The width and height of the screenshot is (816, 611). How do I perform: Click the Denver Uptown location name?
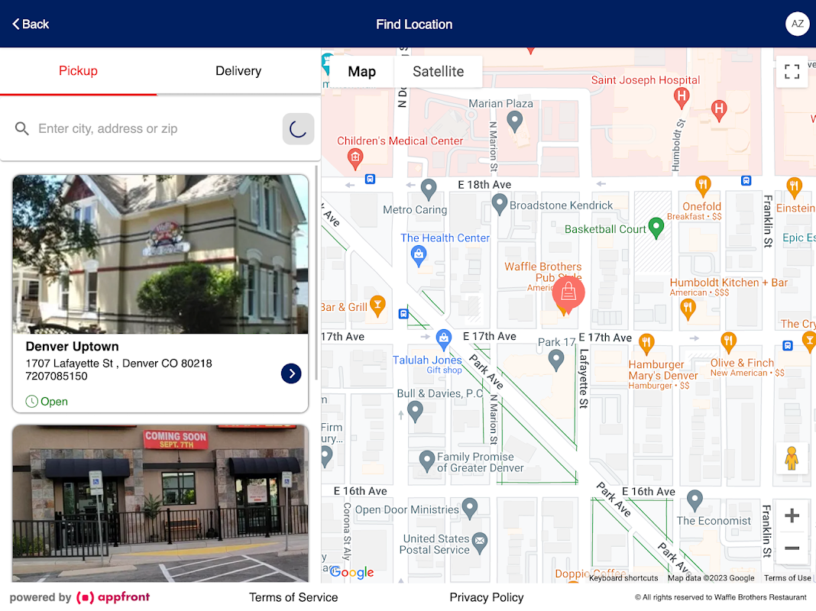73,346
